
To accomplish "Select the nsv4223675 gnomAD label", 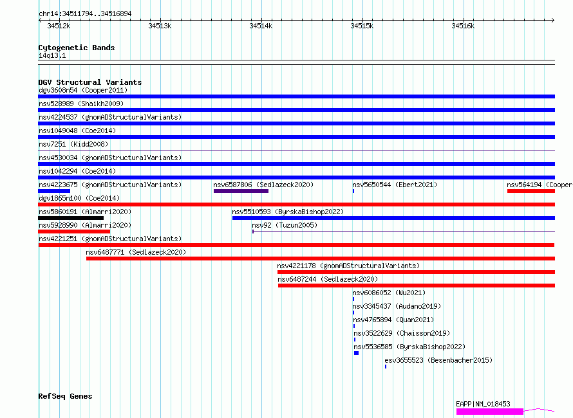I will (x=110, y=185).
